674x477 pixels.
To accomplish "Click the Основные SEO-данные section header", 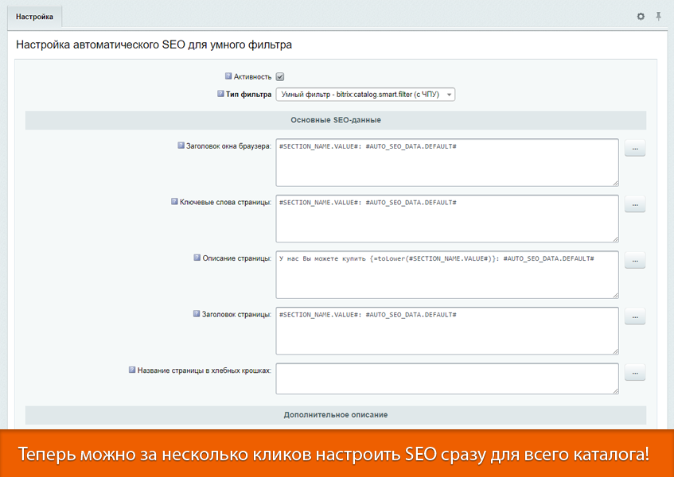I will tap(336, 120).
